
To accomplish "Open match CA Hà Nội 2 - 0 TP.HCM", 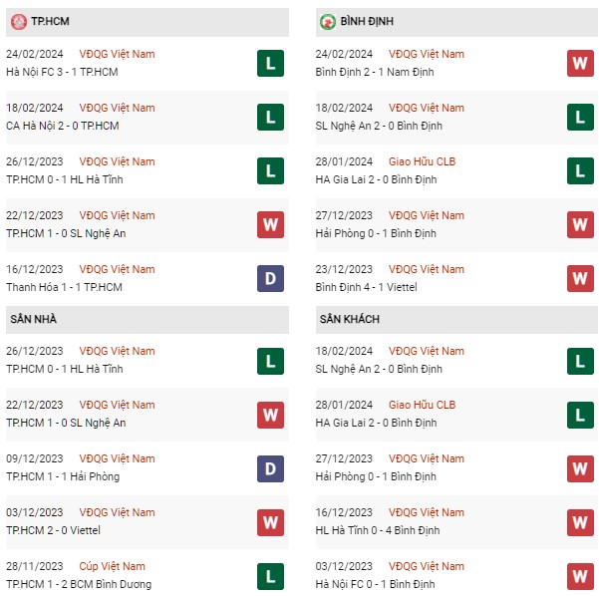I will coord(62,126).
